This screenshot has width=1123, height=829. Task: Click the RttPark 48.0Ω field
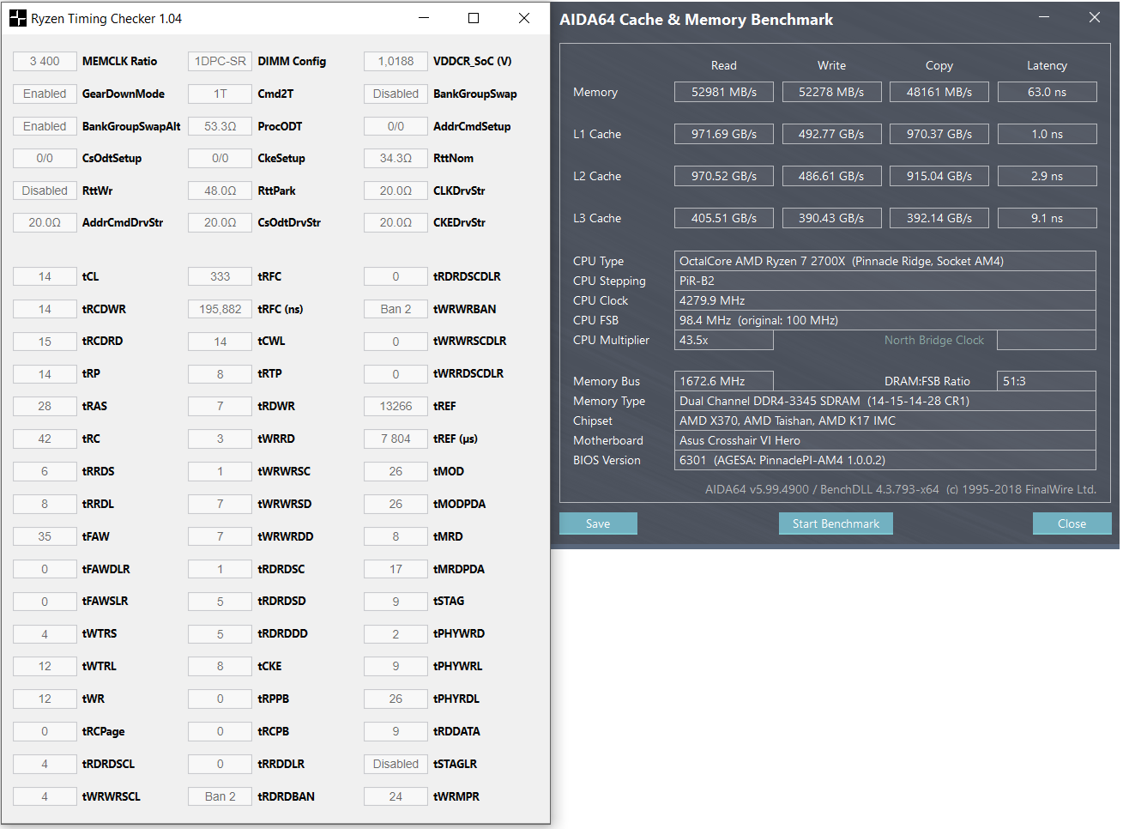click(x=220, y=191)
